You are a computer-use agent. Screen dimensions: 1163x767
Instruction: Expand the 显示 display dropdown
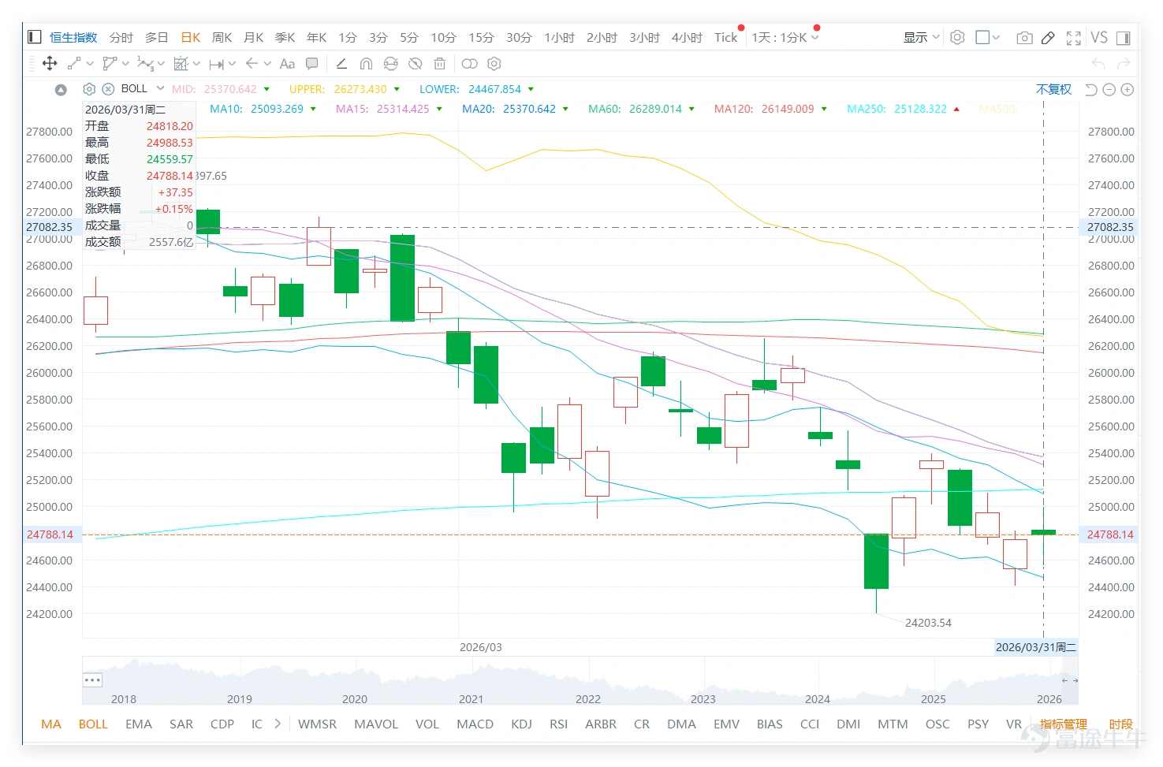[x=921, y=37]
